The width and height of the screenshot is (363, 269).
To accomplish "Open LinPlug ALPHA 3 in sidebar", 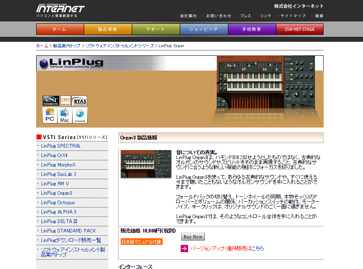I will coord(59,212).
